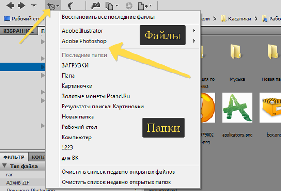Click Очистить список недавно открытых файлов
This screenshot has width=281, height=191.
(x=118, y=172)
